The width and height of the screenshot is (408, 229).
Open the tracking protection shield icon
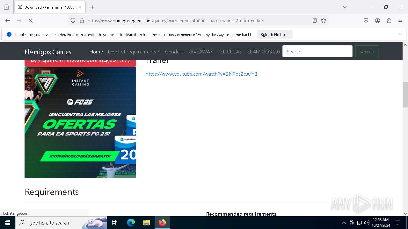click(x=73, y=21)
